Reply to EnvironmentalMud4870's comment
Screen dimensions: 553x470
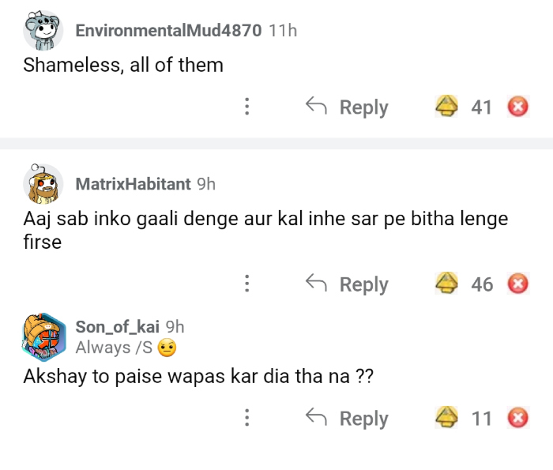point(347,107)
